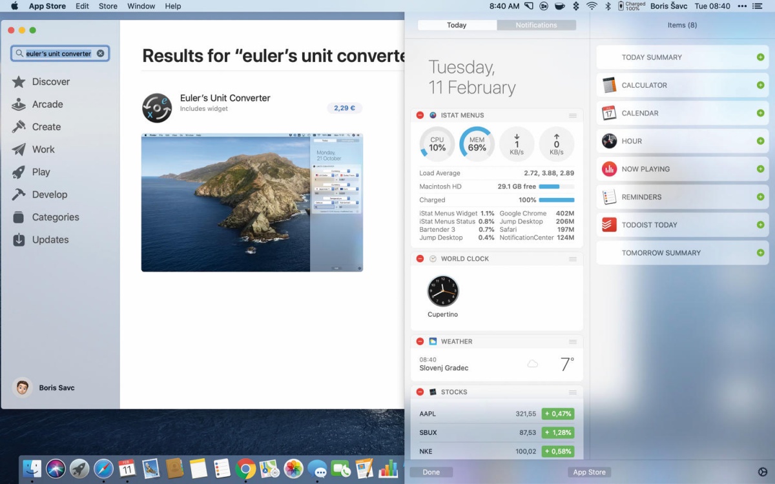
Task: Select Develop in the App Store sidebar
Action: pyautogui.click(x=39, y=195)
